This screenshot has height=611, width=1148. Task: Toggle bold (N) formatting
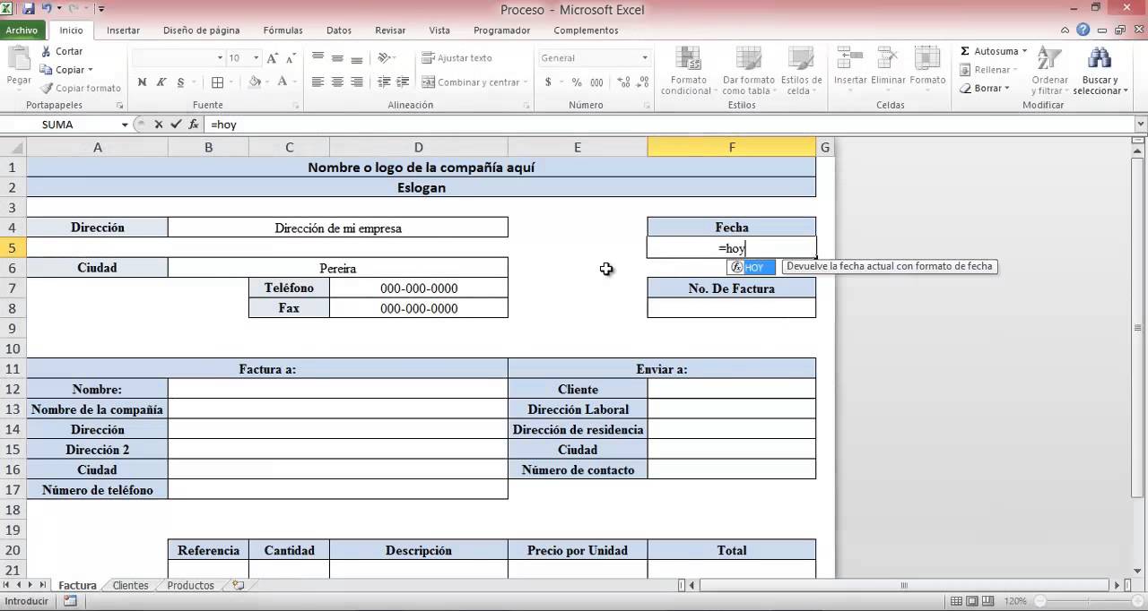142,82
